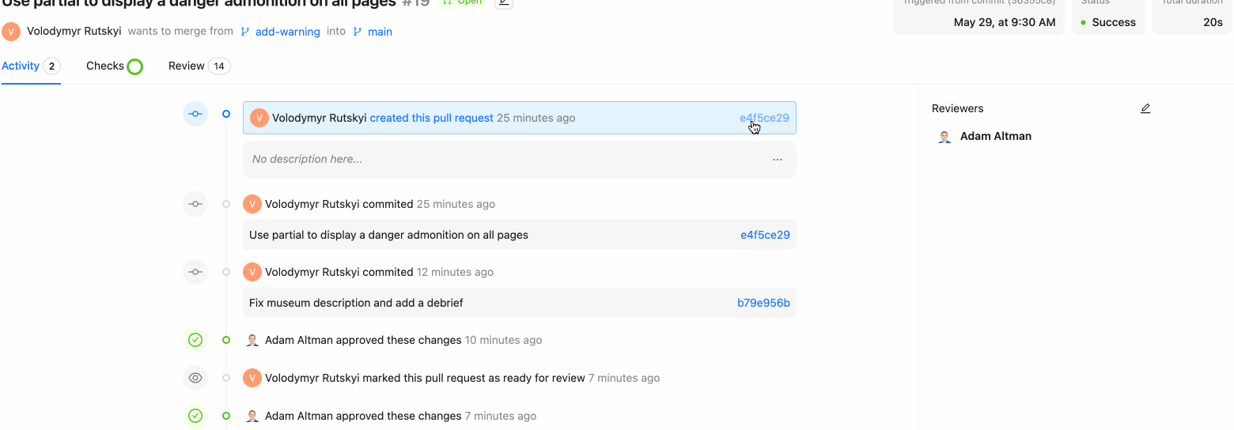Open commit e4f5ce29 in the highlighted row

coord(764,118)
